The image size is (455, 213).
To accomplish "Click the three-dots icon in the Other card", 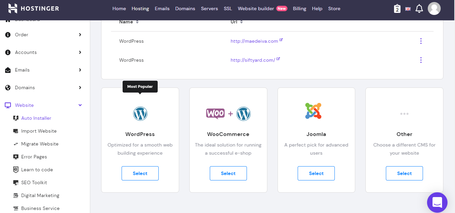I will (404, 114).
